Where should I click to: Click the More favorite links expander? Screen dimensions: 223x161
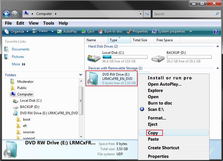pyautogui.click(x=18, y=64)
